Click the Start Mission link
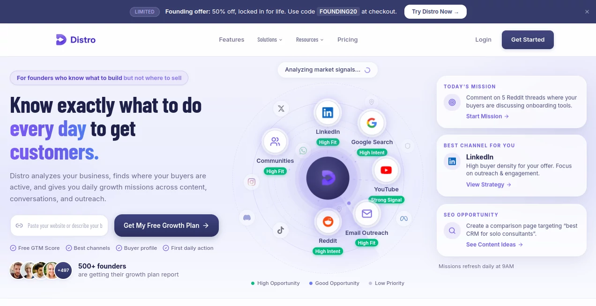The width and height of the screenshot is (596, 306). [488, 117]
